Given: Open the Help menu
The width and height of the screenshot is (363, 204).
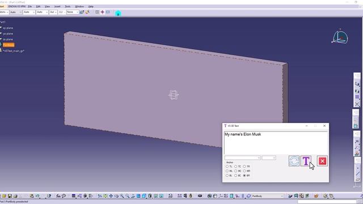Looking at the screenshot, I should point(91,6).
